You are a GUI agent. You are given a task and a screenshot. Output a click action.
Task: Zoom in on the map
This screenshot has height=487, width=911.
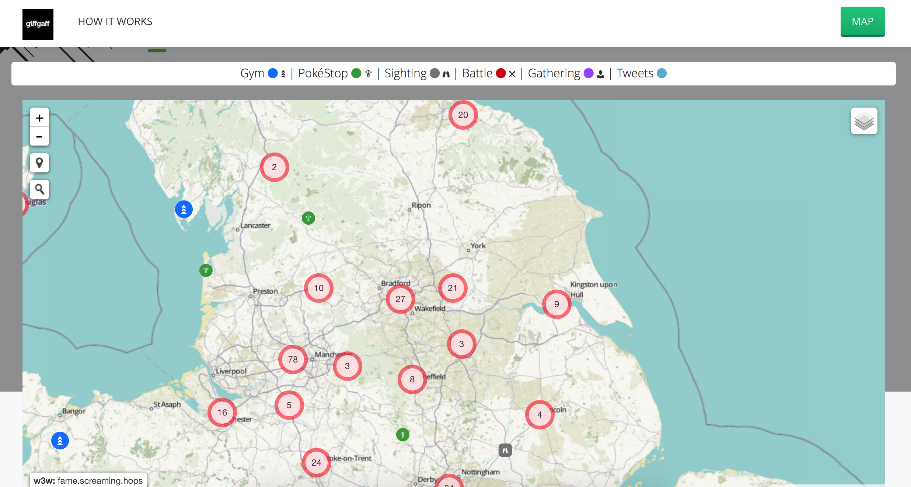point(39,118)
